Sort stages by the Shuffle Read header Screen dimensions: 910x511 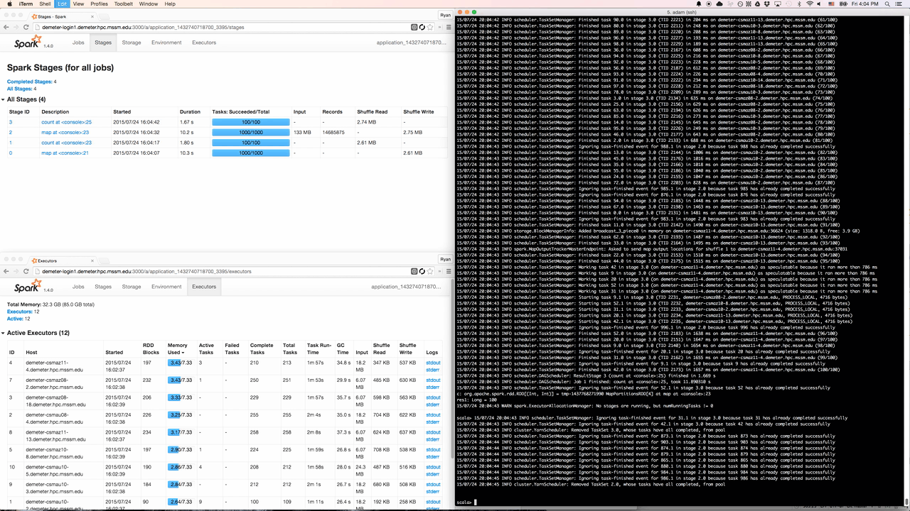tap(371, 111)
